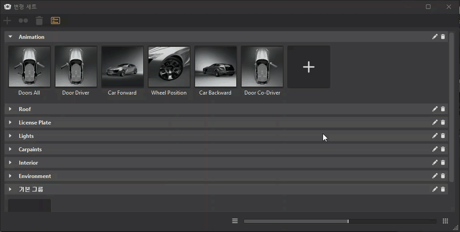Viewport: 460px width, 232px height.
Task: Collapse the Animation group arrow
Action: tap(10, 37)
